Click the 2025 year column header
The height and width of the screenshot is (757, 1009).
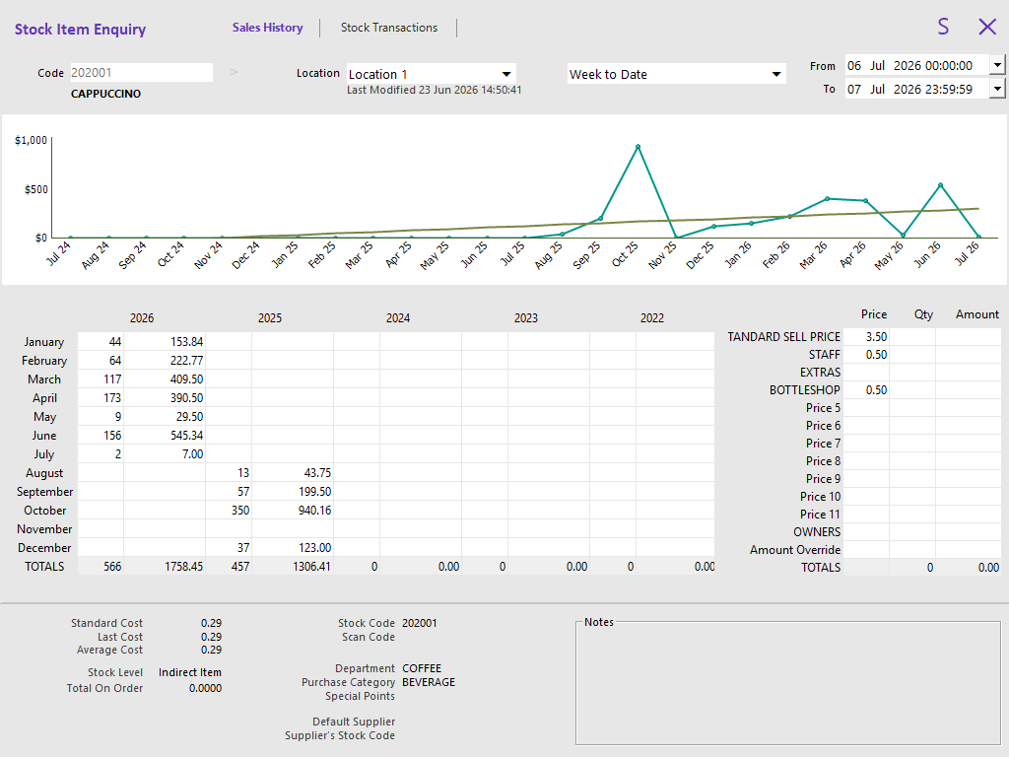(x=270, y=318)
